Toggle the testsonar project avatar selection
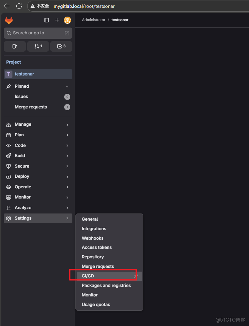This screenshot has height=326, width=249. tap(8, 74)
